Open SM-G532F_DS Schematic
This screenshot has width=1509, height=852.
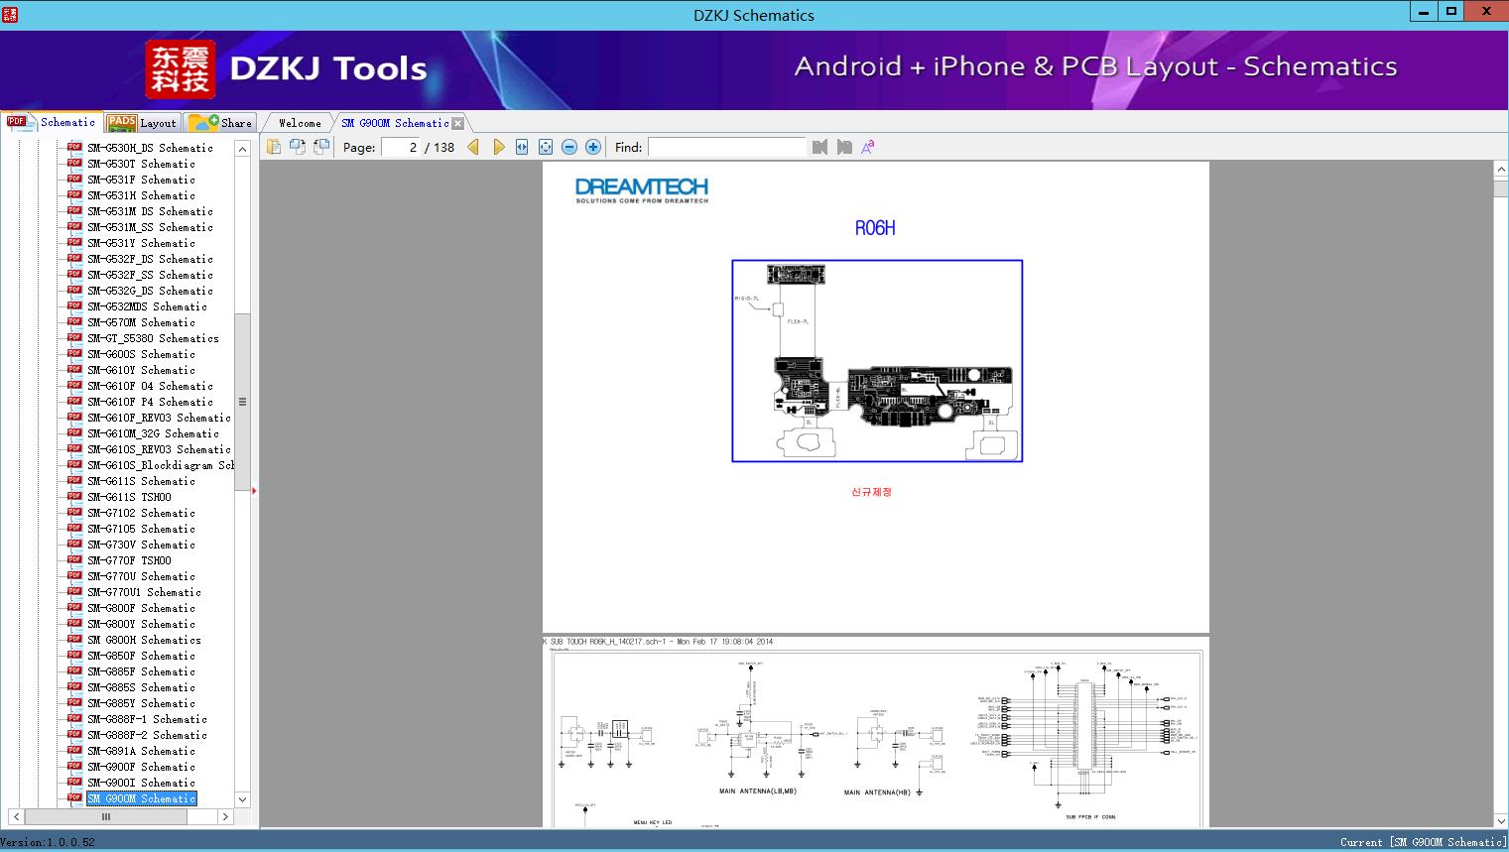pos(150,259)
